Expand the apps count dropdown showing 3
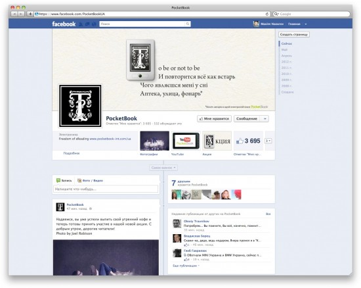 tap(268, 141)
